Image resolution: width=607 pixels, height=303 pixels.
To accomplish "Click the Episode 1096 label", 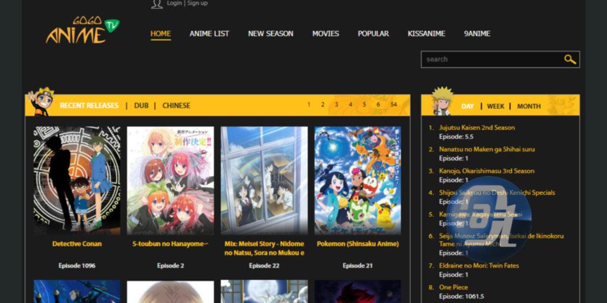I will [77, 266].
